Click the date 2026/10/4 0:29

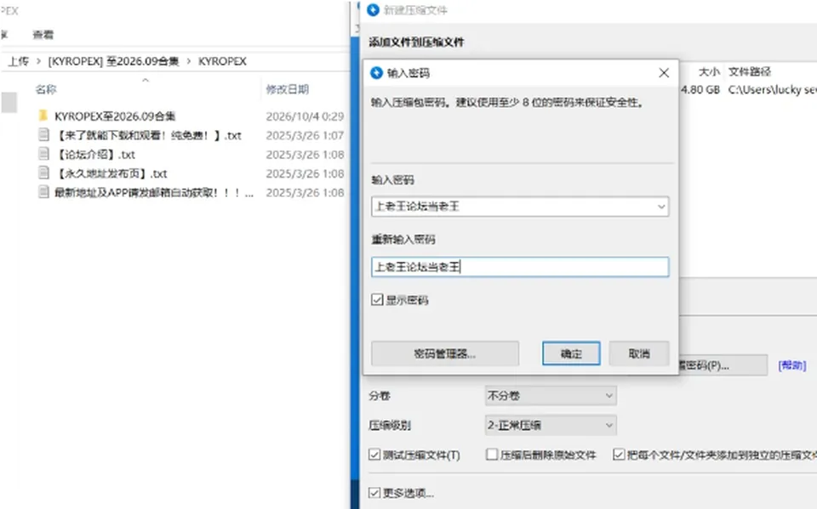[x=305, y=116]
